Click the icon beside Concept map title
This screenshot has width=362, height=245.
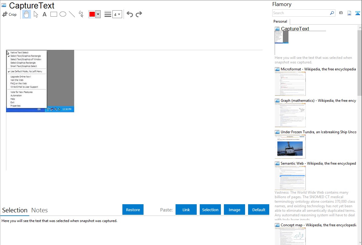(277, 225)
